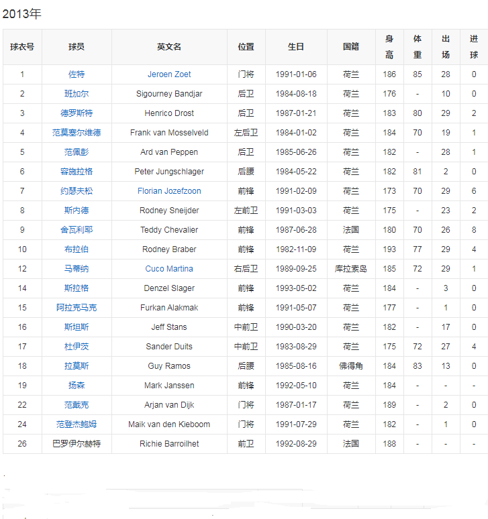Select the 德罗斯特 player link

(x=77, y=113)
